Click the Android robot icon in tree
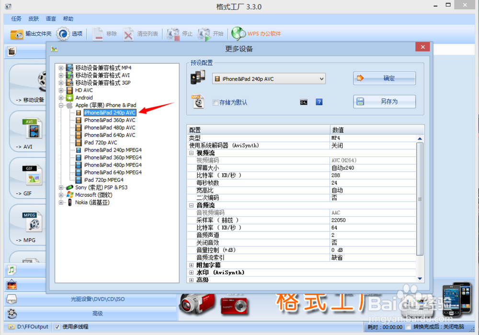479x335 pixels. (69, 98)
